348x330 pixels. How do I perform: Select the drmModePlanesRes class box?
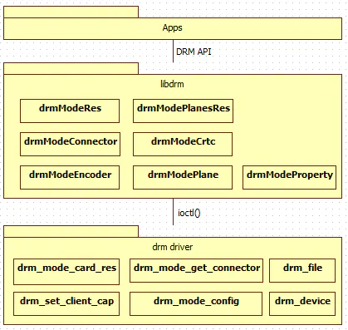point(183,111)
